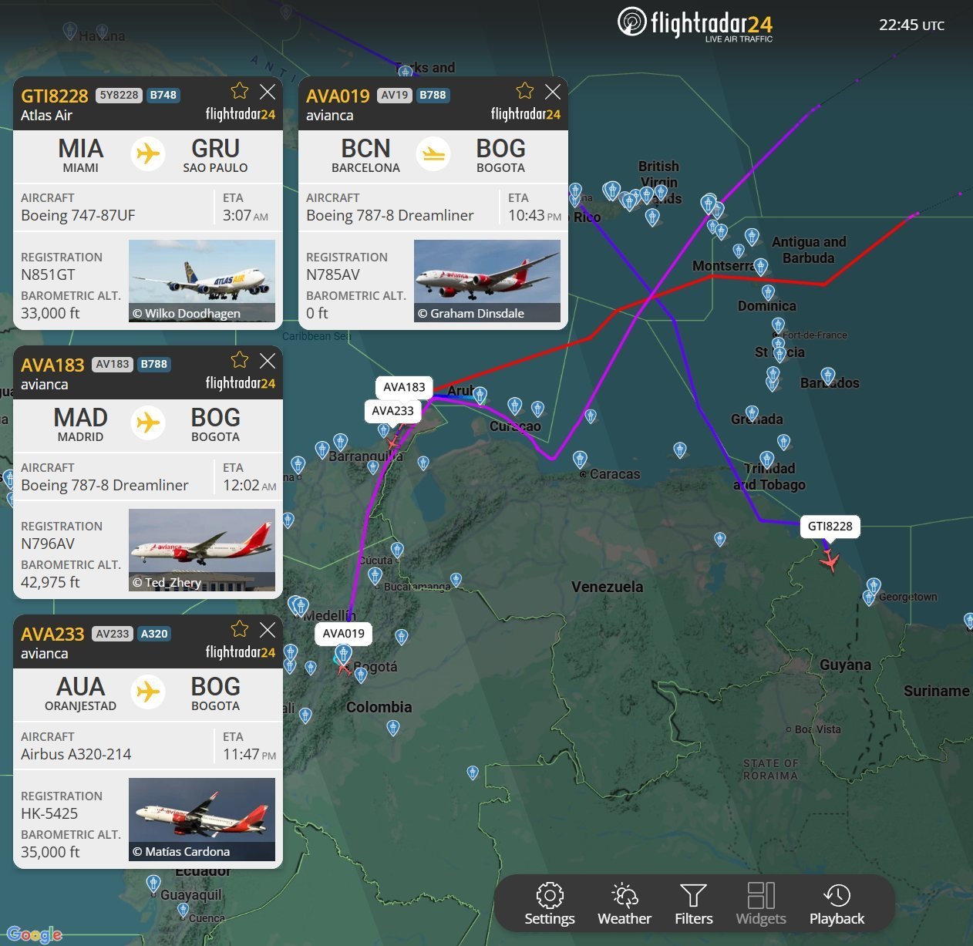Screen dimensions: 973x946
Task: Click the red GTI8228 airplane icon
Action: [x=830, y=561]
